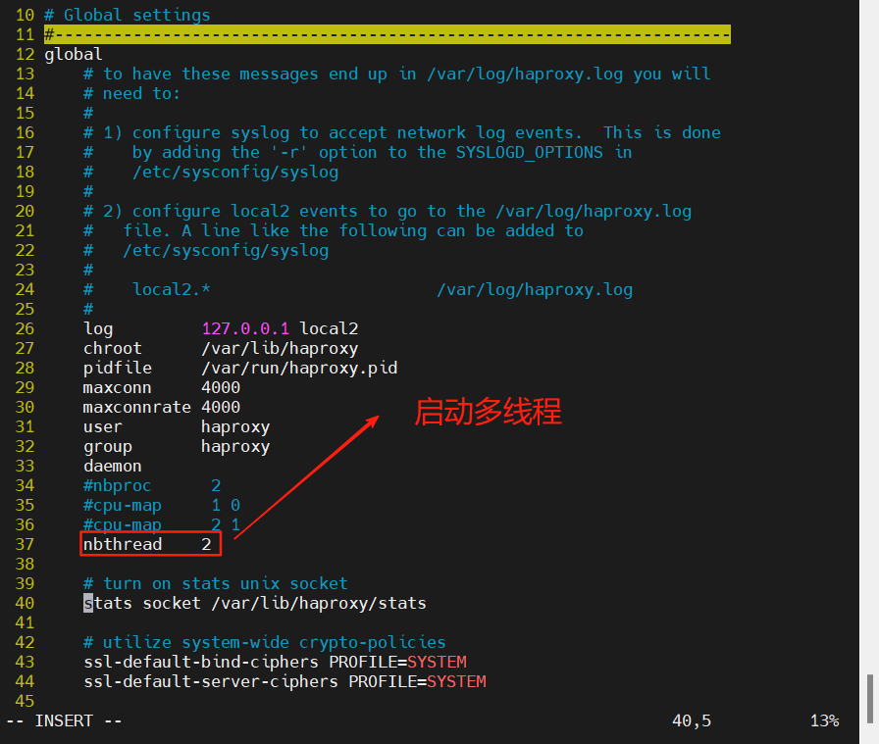Click '/var/log/haproxy.log' on line 24
The height and width of the screenshot is (744, 879).
click(535, 289)
